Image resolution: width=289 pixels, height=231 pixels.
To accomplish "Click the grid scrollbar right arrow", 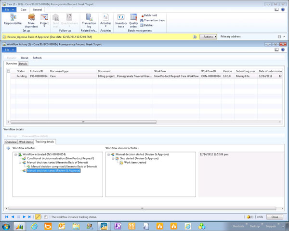I will tap(280, 122).
